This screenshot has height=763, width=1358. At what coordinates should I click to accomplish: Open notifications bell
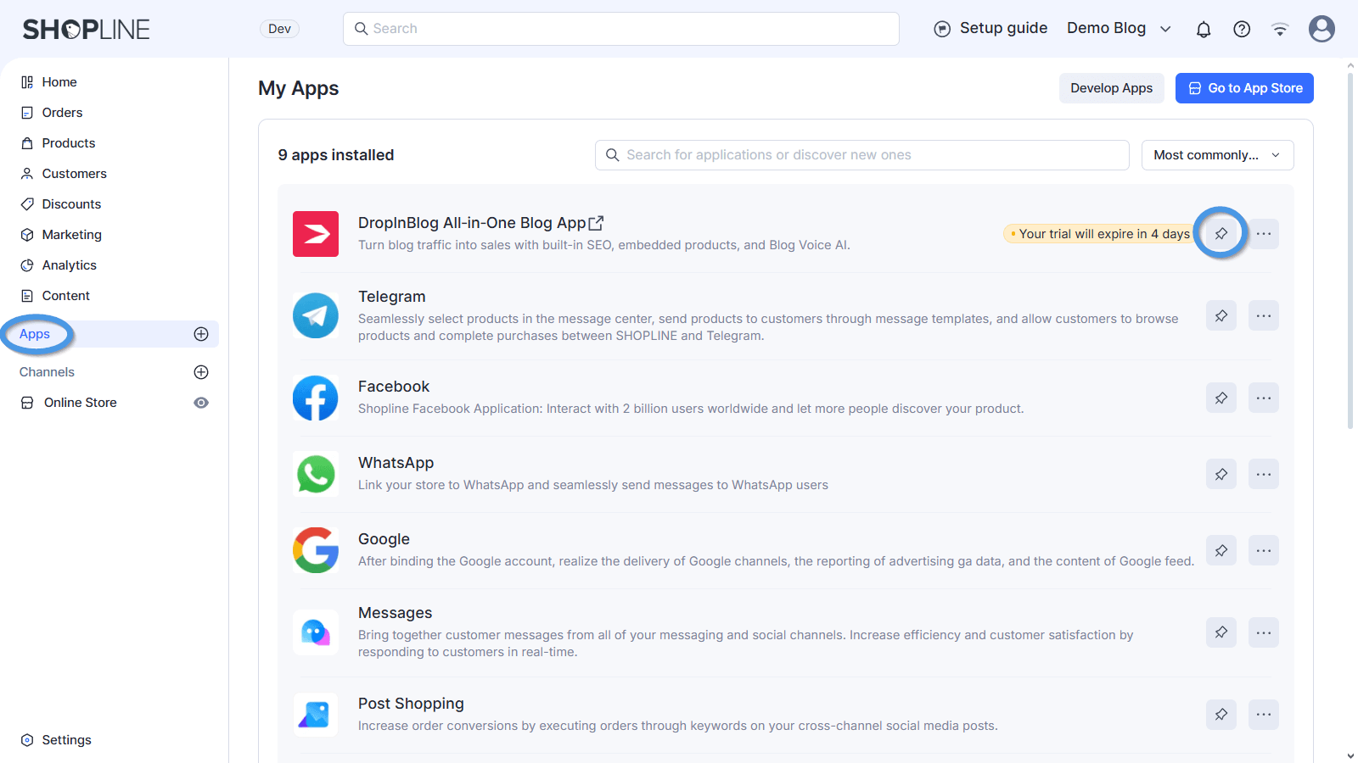point(1203,30)
